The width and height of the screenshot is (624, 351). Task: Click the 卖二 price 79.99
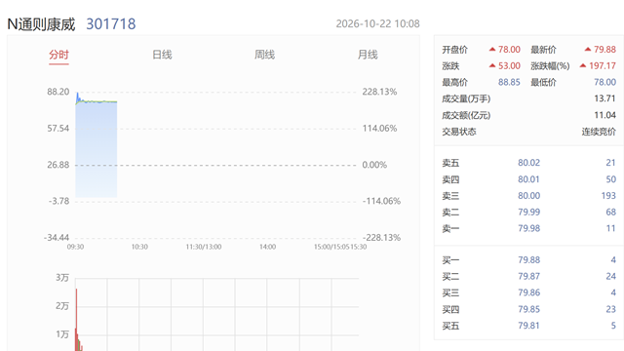click(x=528, y=212)
